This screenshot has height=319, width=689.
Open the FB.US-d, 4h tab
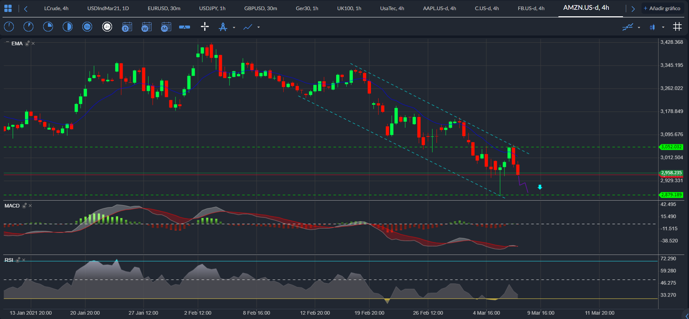pyautogui.click(x=531, y=8)
